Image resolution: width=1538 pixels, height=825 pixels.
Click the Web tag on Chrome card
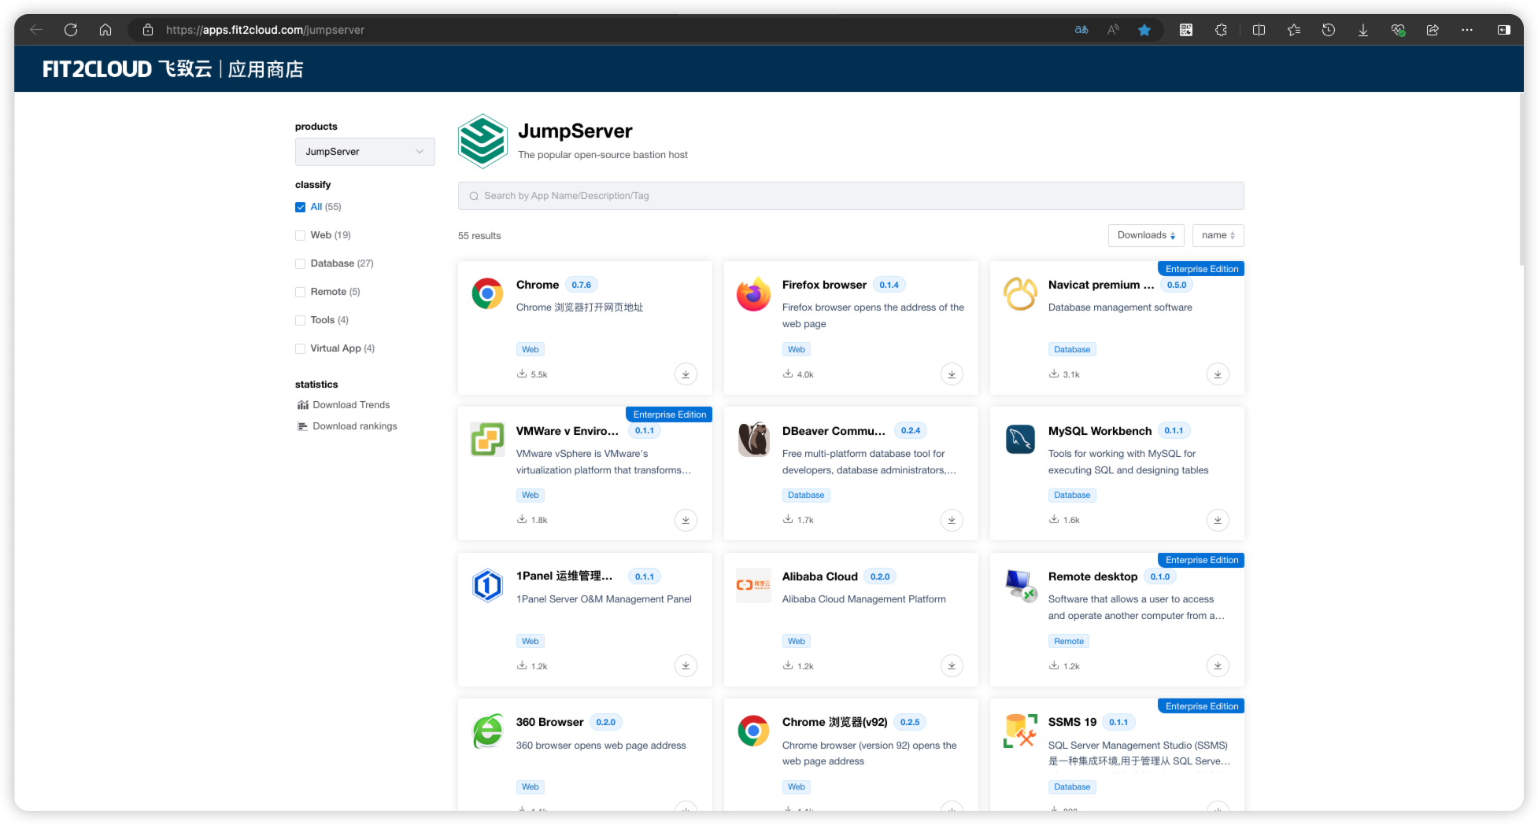tap(531, 349)
